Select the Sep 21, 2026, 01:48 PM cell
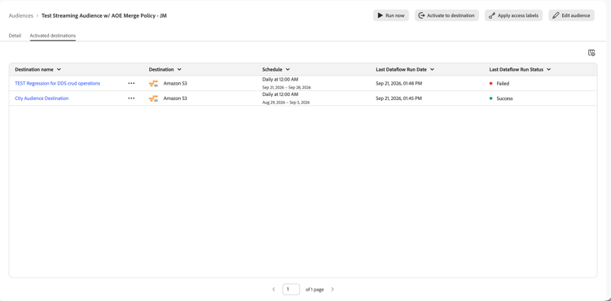The width and height of the screenshot is (611, 301). click(398, 83)
